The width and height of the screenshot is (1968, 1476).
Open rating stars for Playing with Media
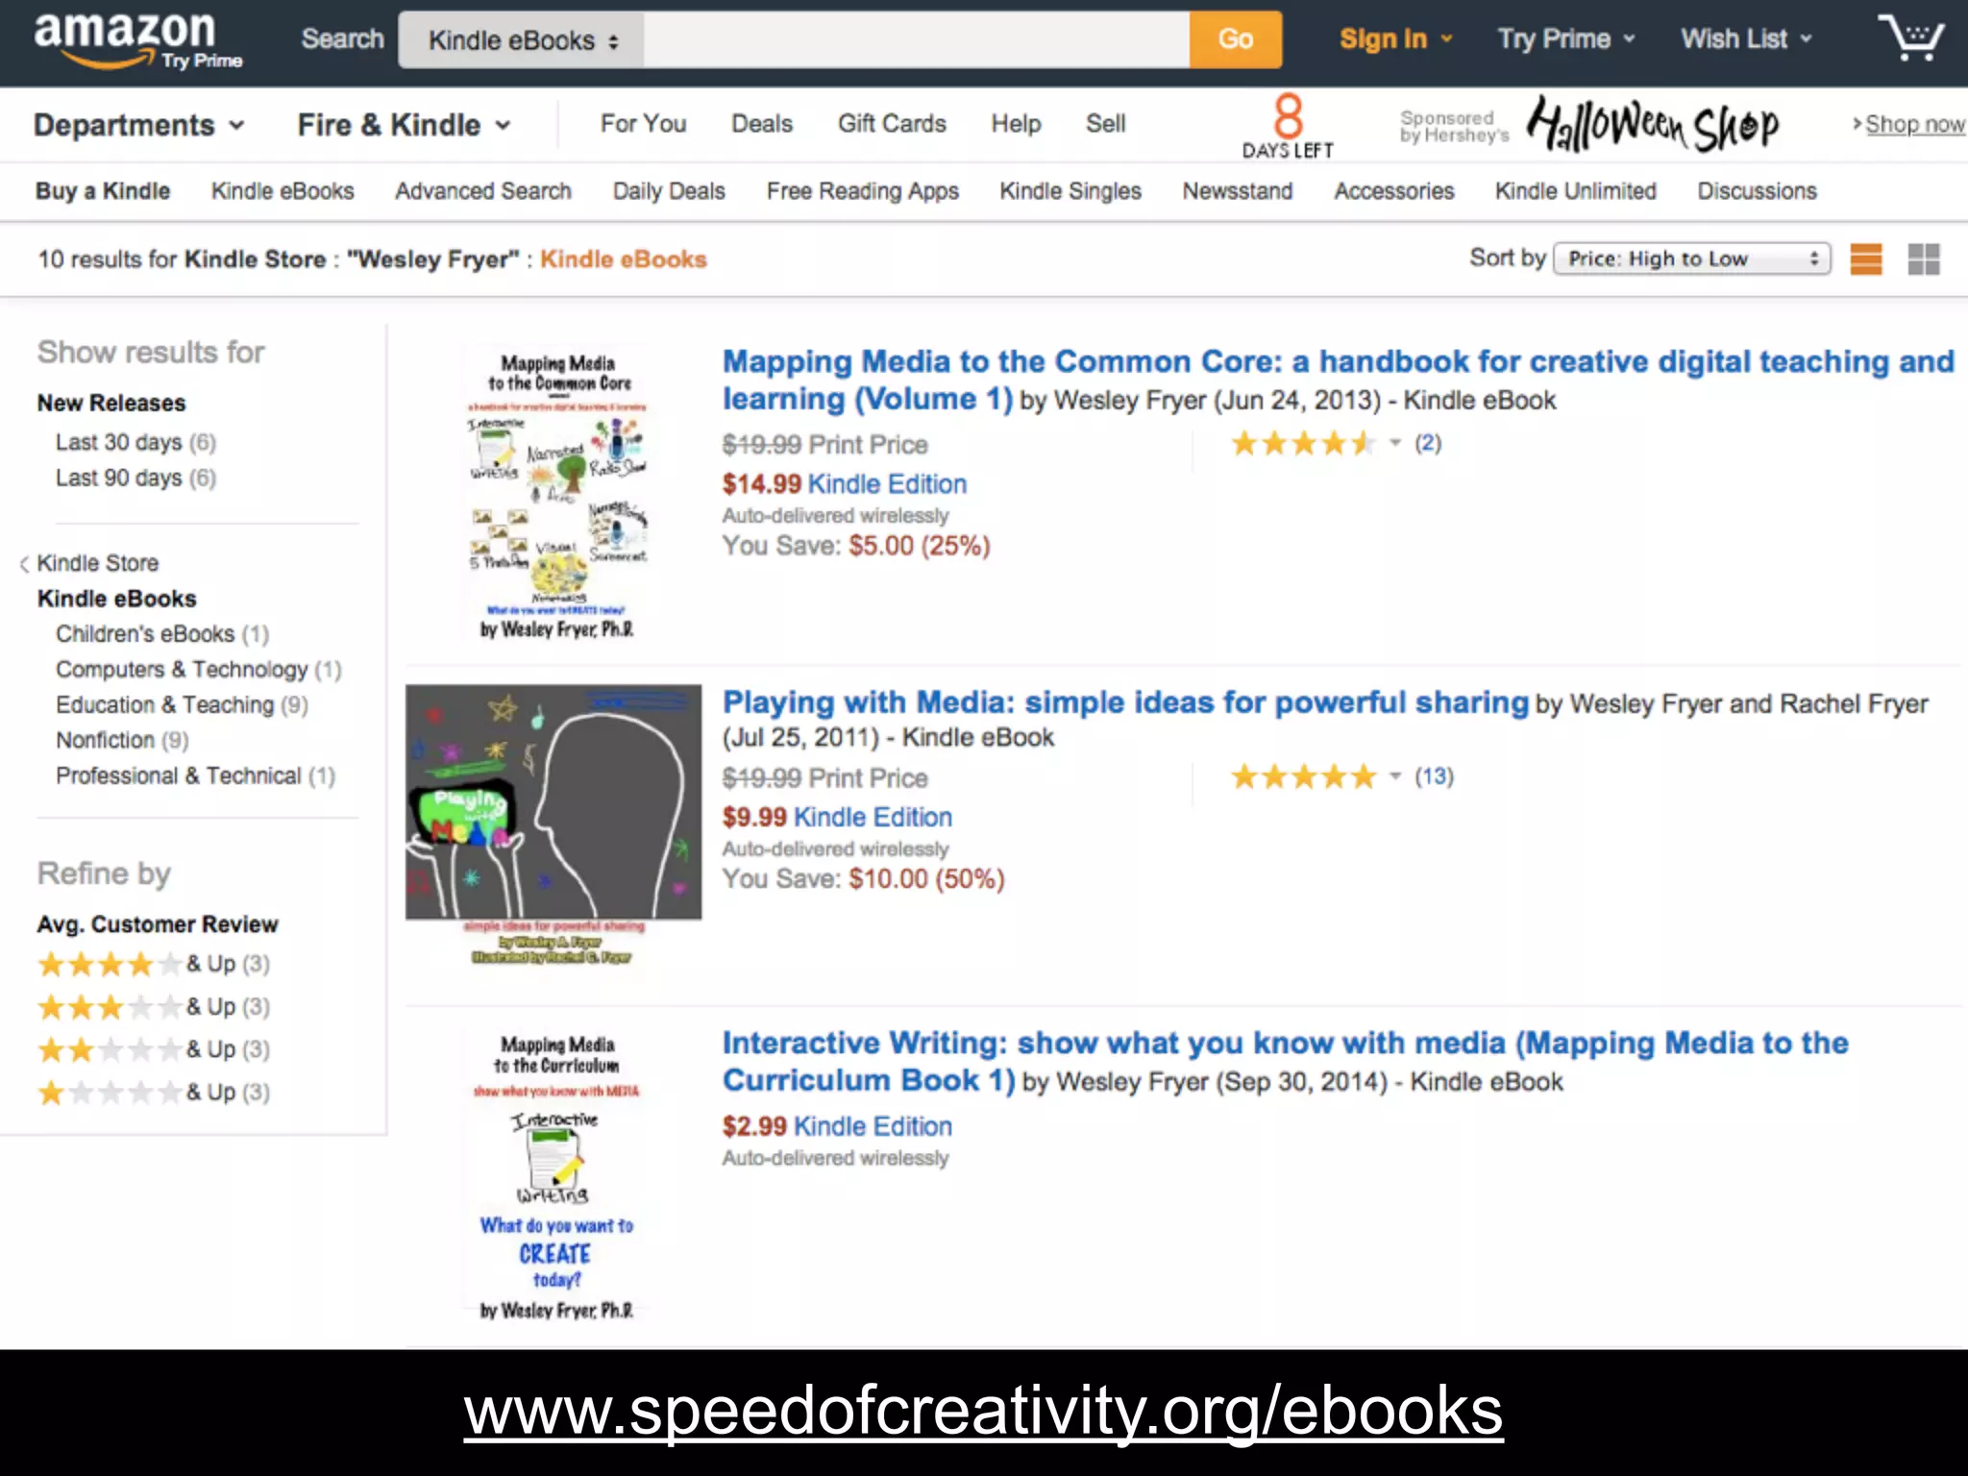(x=1303, y=776)
